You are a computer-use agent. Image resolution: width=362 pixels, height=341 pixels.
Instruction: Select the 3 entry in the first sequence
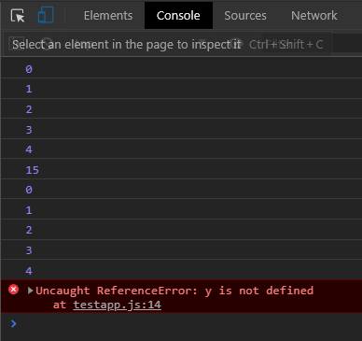coord(29,130)
